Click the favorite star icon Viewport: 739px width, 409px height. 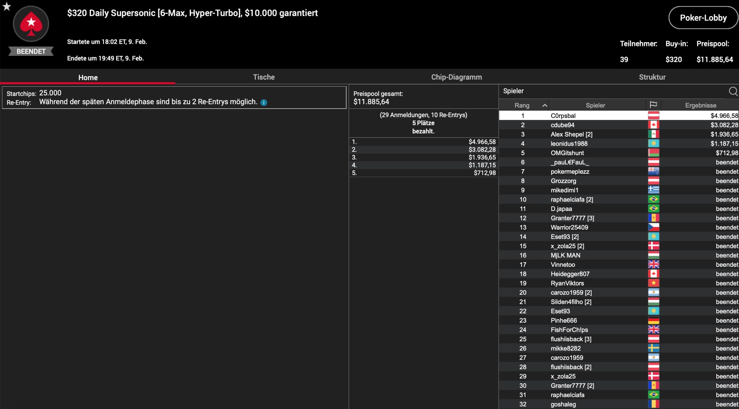[7, 6]
